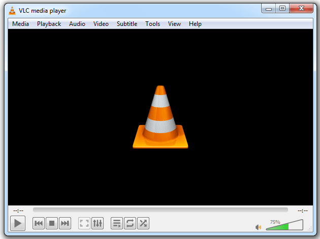Open the playlist view

point(117,223)
